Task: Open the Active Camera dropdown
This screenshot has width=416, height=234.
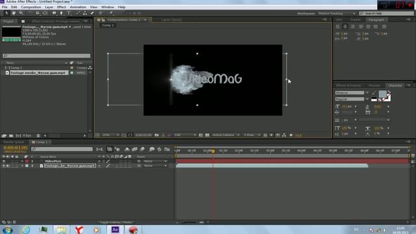Action: 226,135
